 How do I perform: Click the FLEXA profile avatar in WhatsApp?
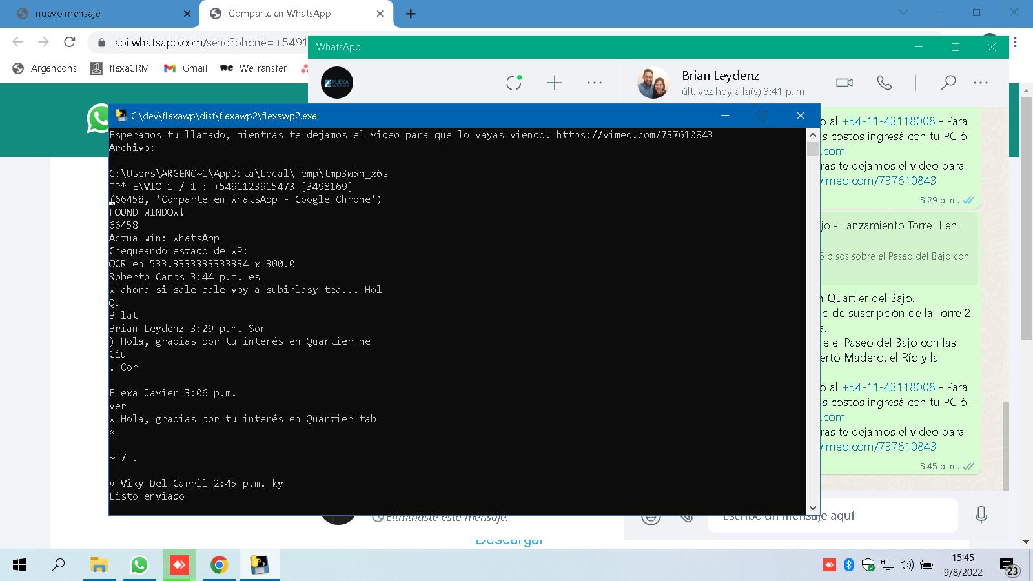337,83
